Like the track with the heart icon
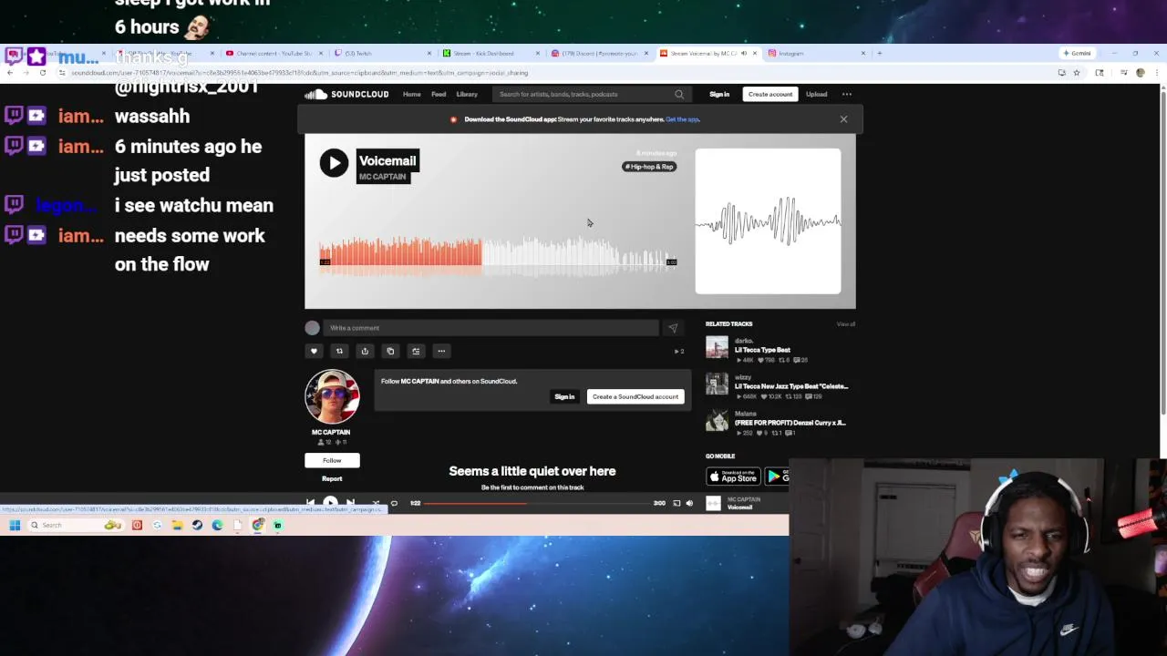 [314, 351]
